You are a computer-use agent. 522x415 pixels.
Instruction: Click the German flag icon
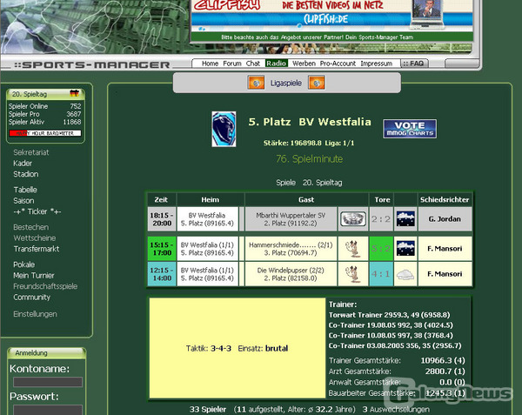coord(74,94)
